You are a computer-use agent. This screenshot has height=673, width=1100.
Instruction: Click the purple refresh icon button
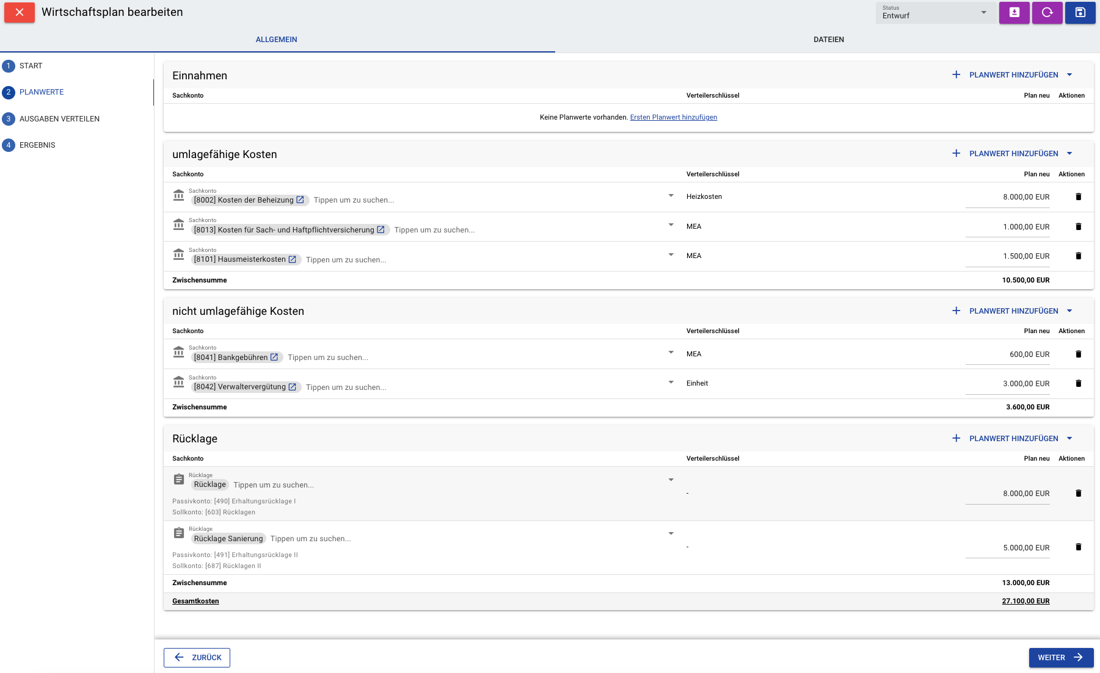pyautogui.click(x=1047, y=12)
